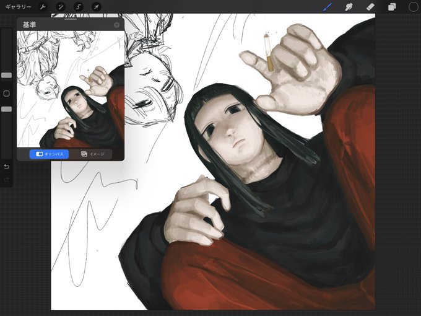
Task: Undo the last stroke
Action: (x=6, y=167)
